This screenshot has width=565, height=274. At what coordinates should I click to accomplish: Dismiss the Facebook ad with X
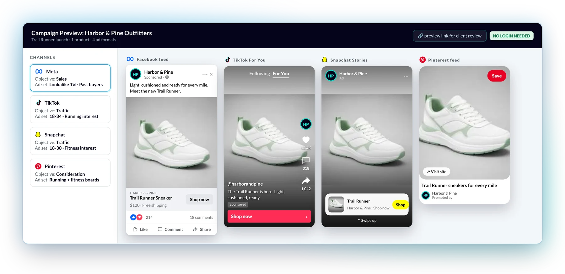(211, 75)
